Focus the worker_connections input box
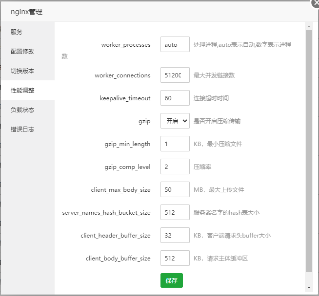319x296 pixels. [x=175, y=75]
